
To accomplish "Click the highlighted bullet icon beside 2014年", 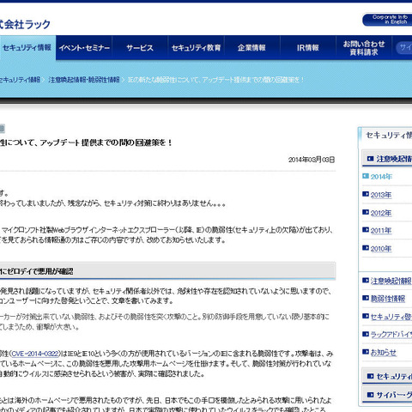I will click(366, 176).
